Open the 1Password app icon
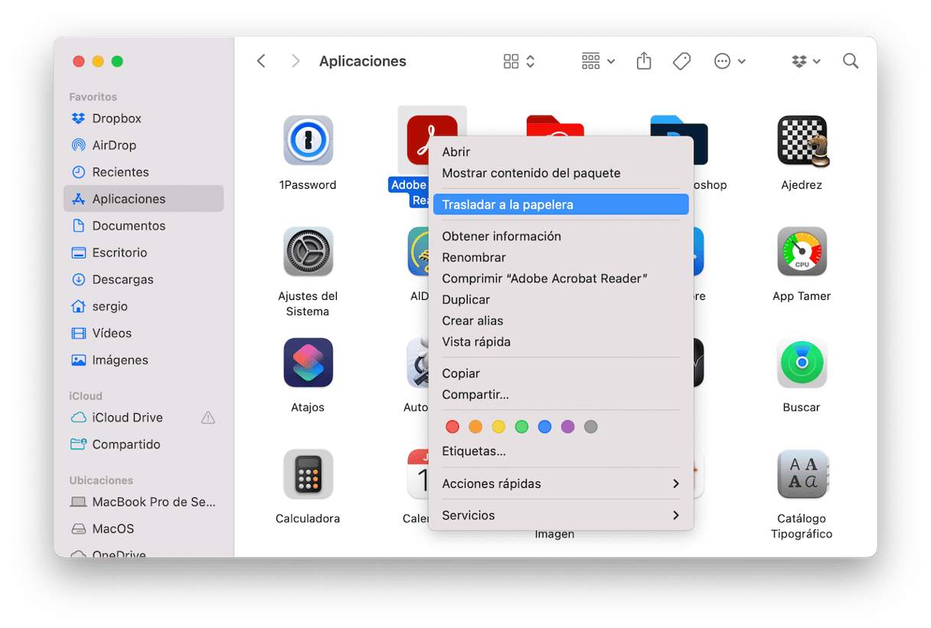Viewport: 931px width, 628px height. (308, 141)
